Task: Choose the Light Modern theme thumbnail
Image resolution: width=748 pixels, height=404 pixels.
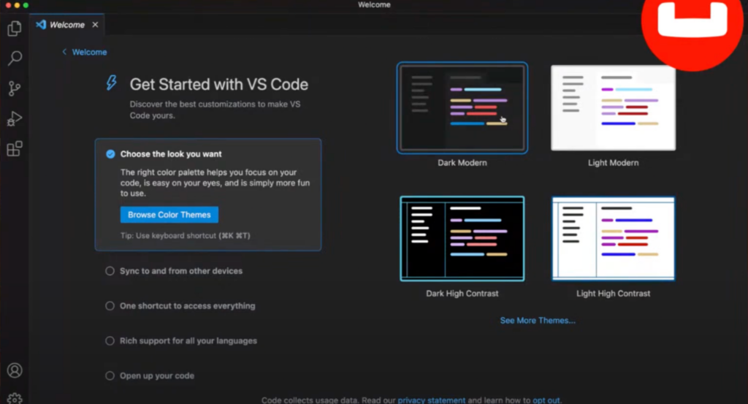Action: pos(613,108)
